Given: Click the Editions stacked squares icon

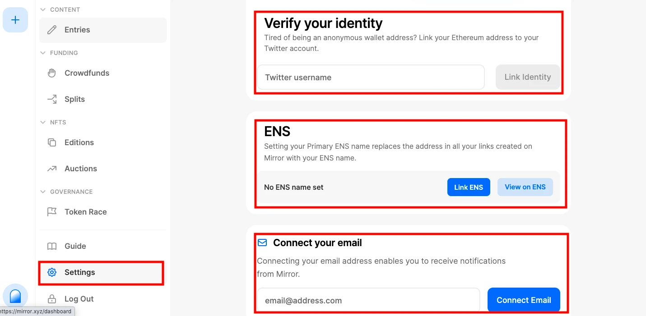Looking at the screenshot, I should pyautogui.click(x=52, y=142).
